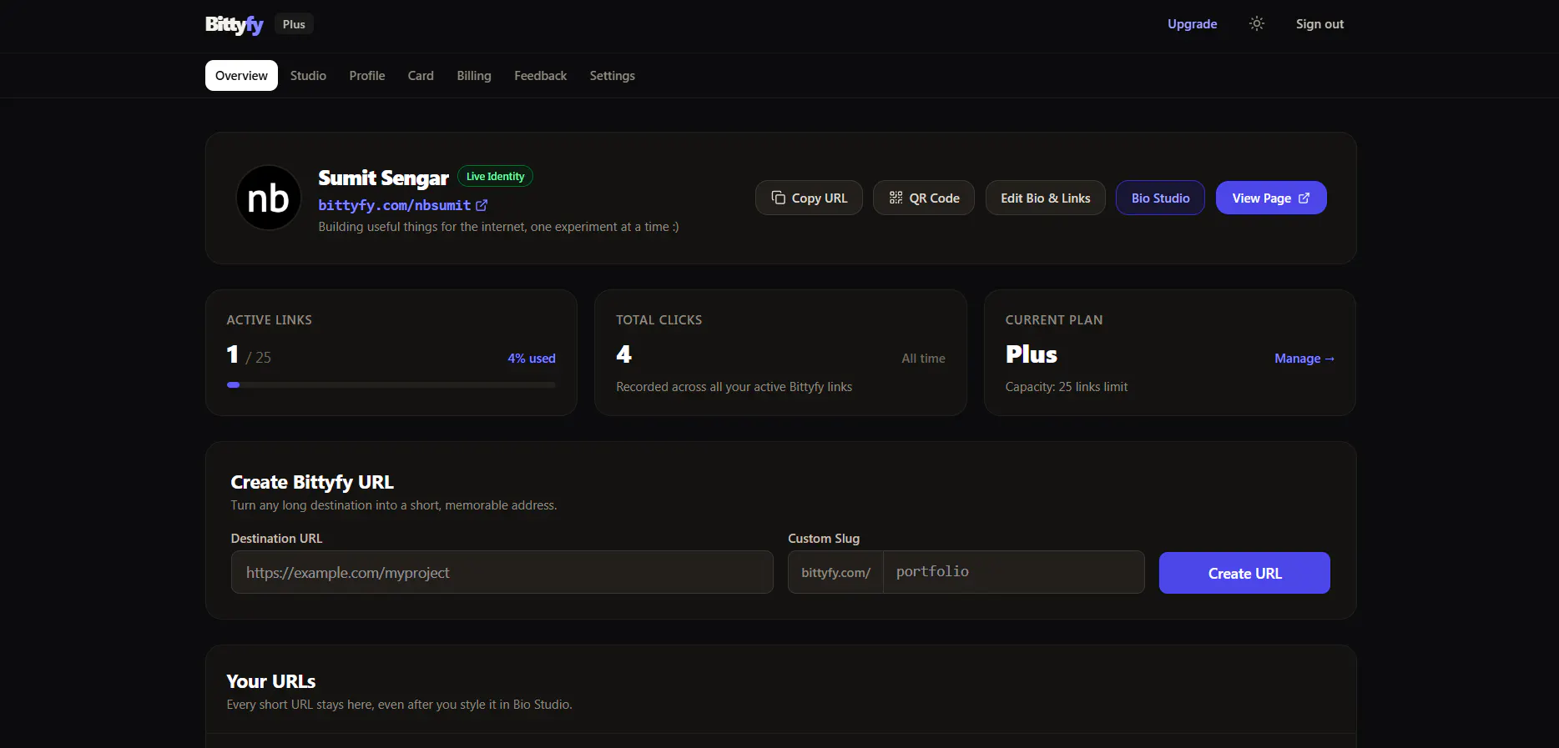
Task: Open the Settings tab
Action: [613, 76]
